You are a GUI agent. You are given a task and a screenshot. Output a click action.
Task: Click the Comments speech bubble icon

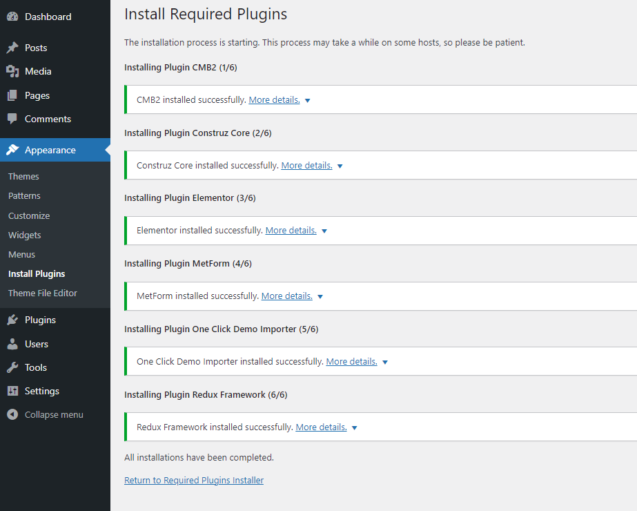(12, 119)
